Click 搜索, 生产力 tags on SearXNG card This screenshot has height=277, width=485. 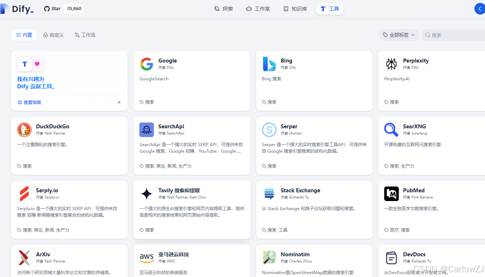(x=402, y=166)
